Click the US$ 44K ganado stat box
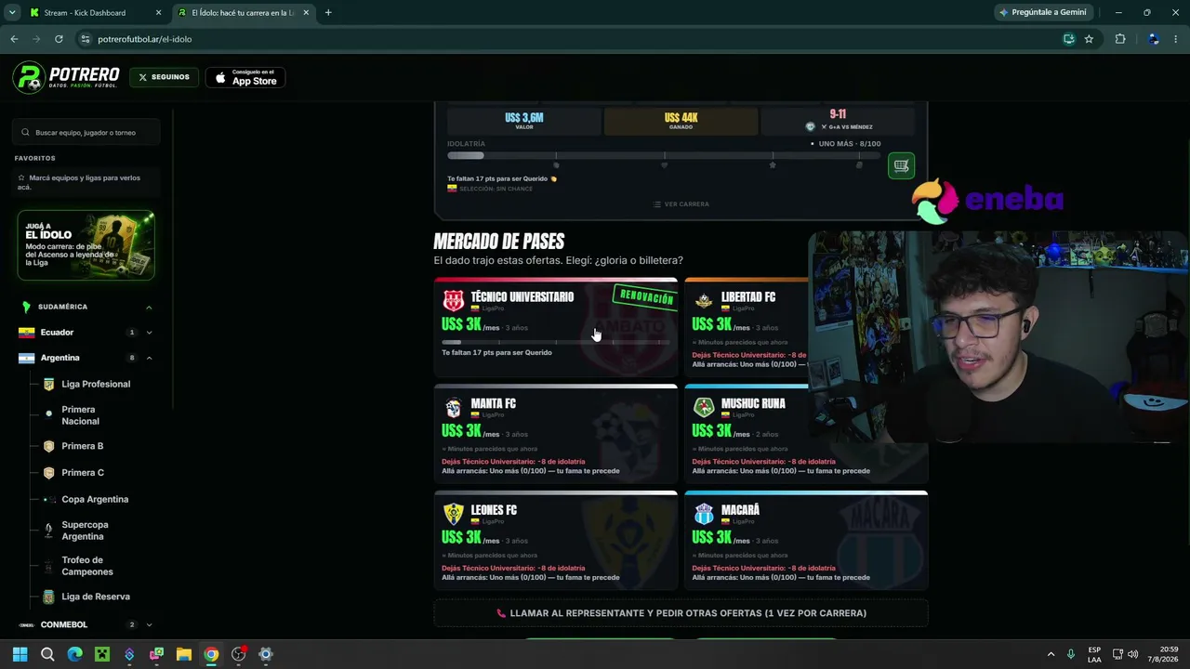 [681, 121]
